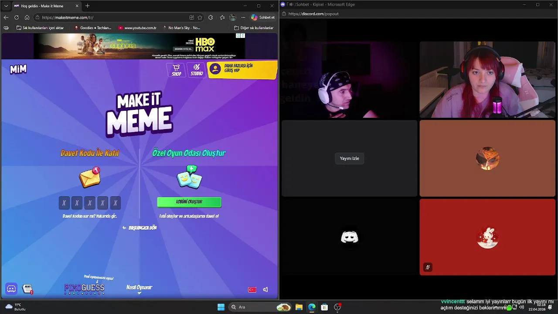
Task: Click the third invite code box
Action: tap(90, 203)
